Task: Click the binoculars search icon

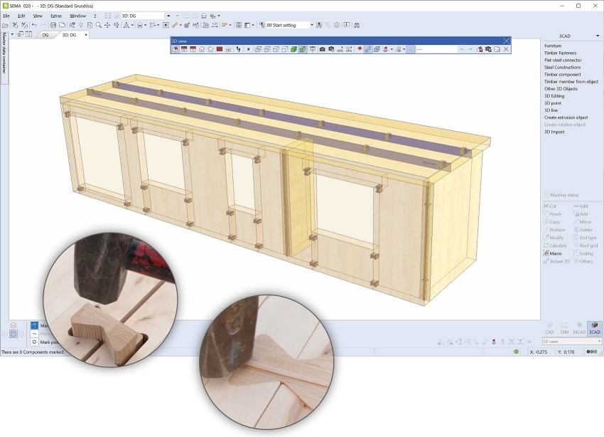Action: tap(357, 25)
